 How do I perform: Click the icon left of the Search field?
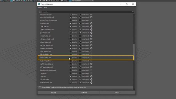(x=40, y=12)
